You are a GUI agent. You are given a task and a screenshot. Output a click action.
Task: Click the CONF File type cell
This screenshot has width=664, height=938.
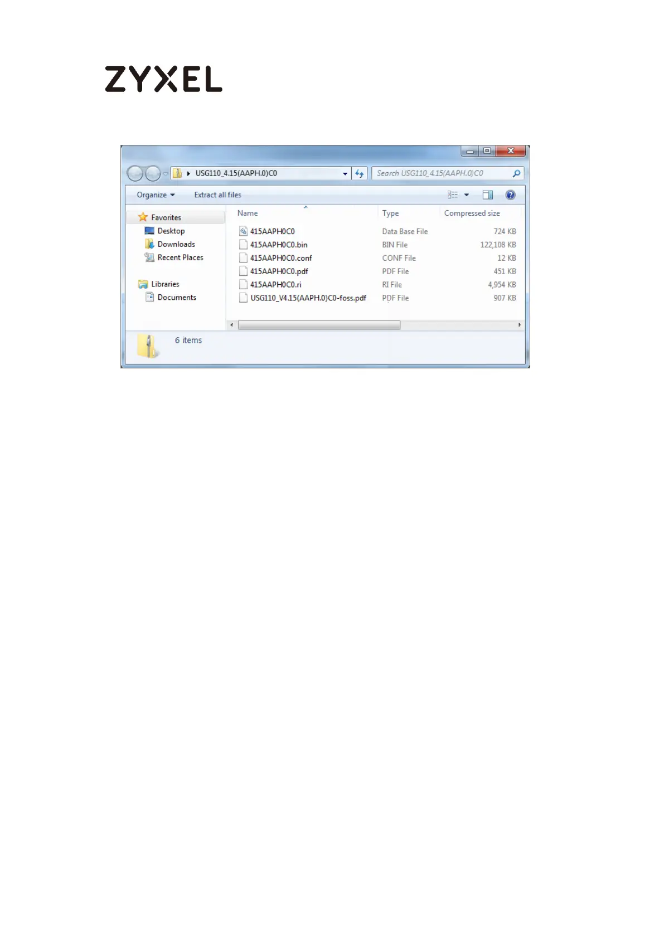pyautogui.click(x=399, y=258)
